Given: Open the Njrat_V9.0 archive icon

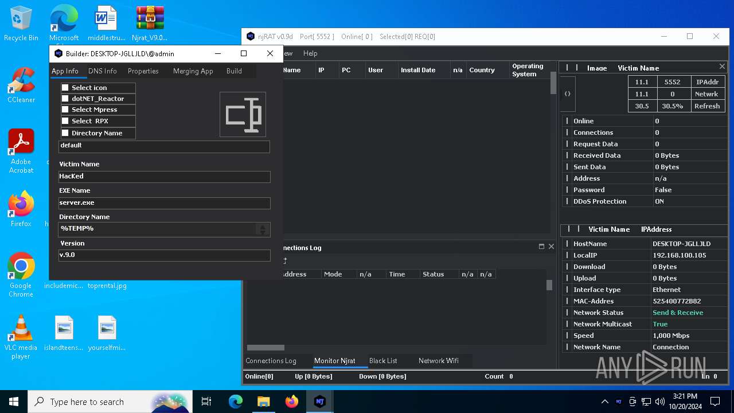Looking at the screenshot, I should click(x=150, y=24).
